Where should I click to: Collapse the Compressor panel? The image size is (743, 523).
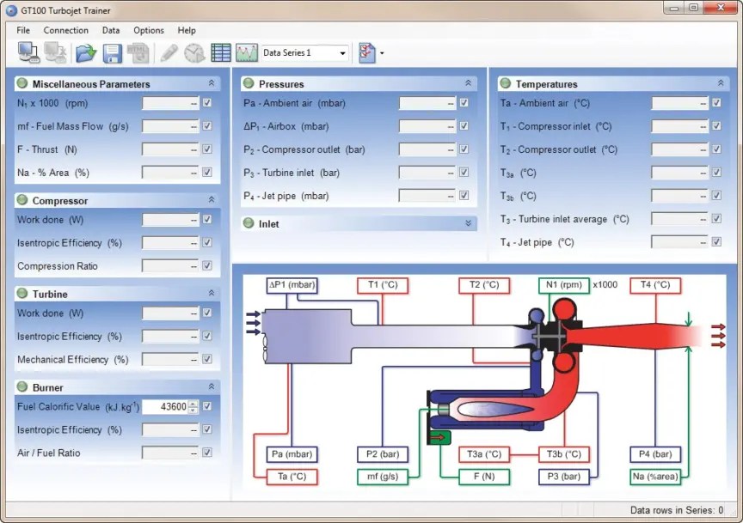pos(212,200)
